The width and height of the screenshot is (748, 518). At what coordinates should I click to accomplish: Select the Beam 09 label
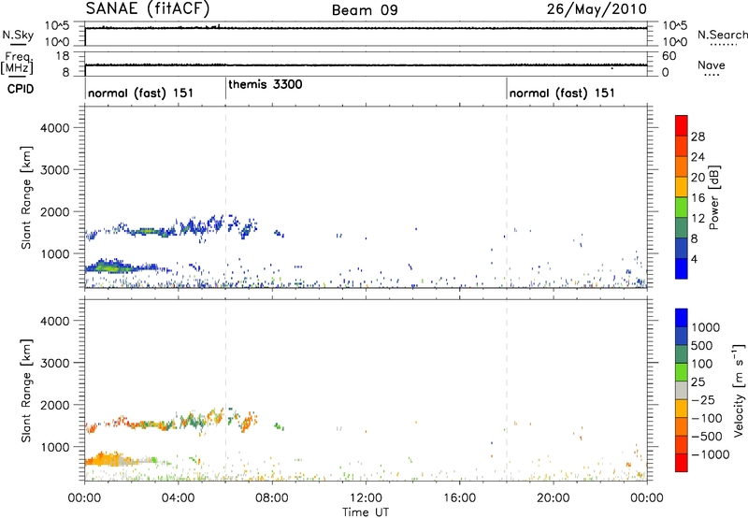(365, 10)
